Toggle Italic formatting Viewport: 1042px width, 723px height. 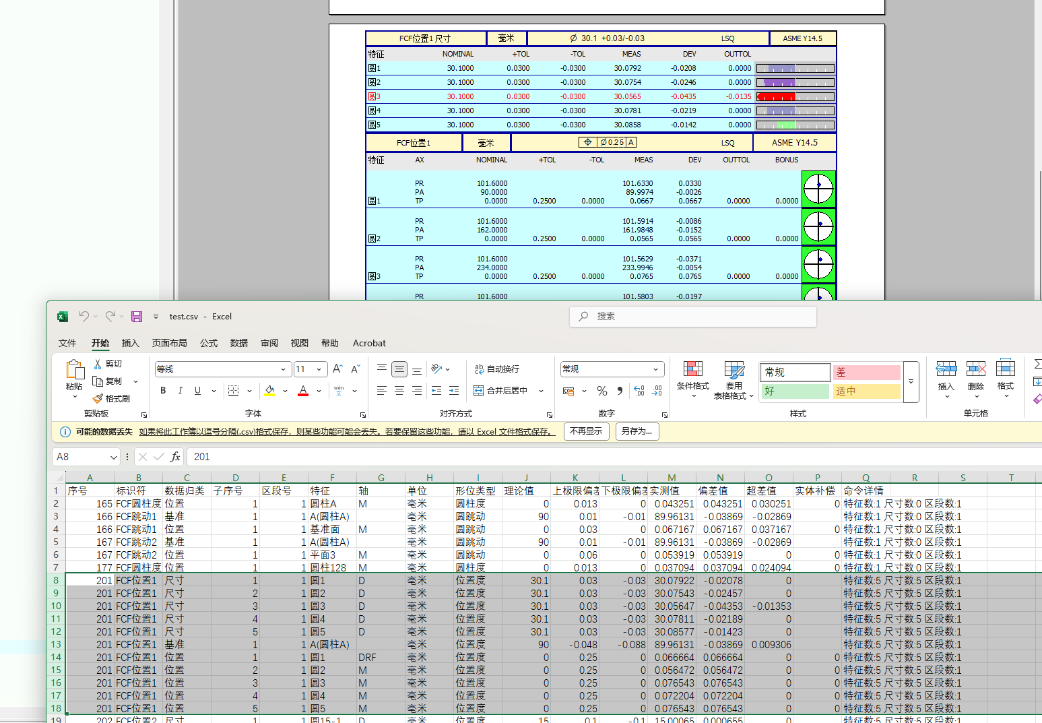pos(181,391)
